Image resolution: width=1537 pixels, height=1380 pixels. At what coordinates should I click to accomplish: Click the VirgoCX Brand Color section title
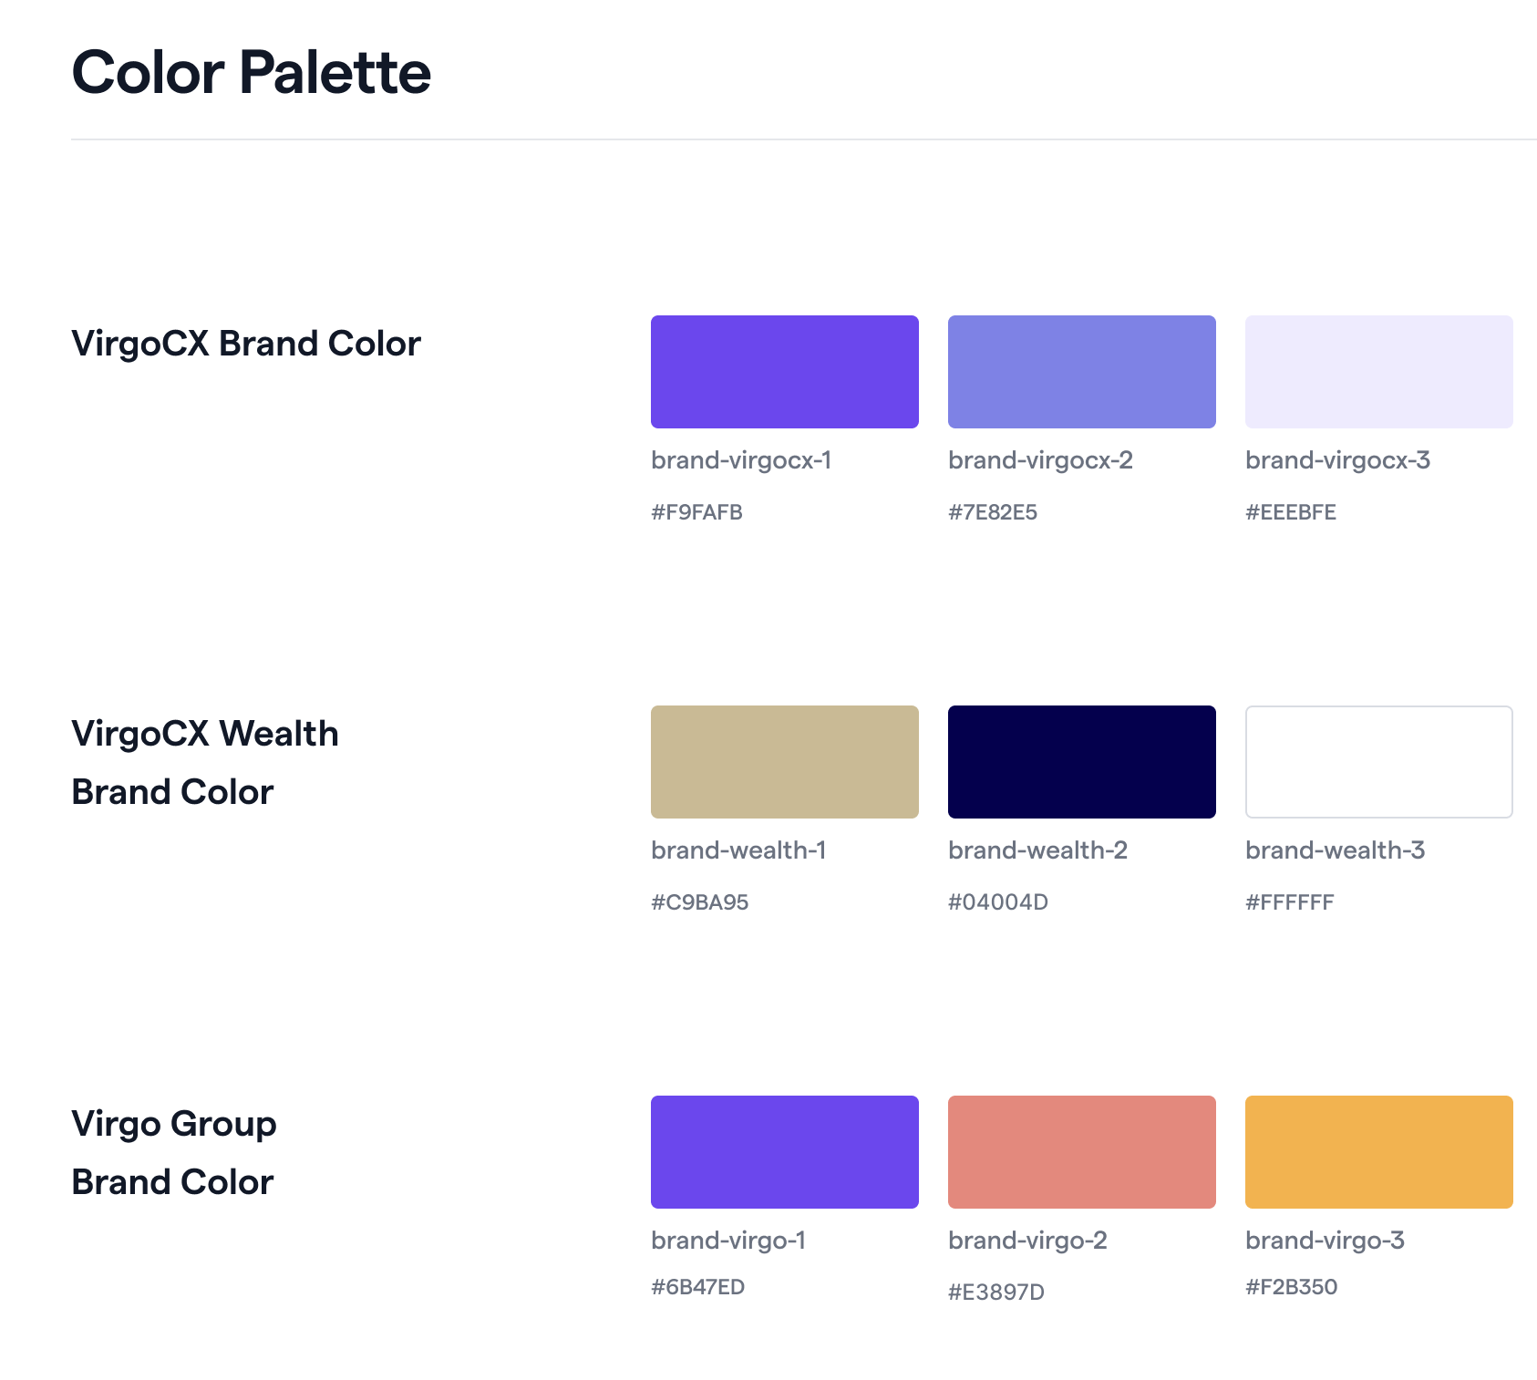coord(246,344)
